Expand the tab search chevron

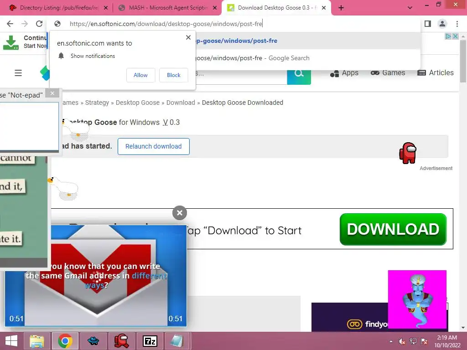pos(410,8)
